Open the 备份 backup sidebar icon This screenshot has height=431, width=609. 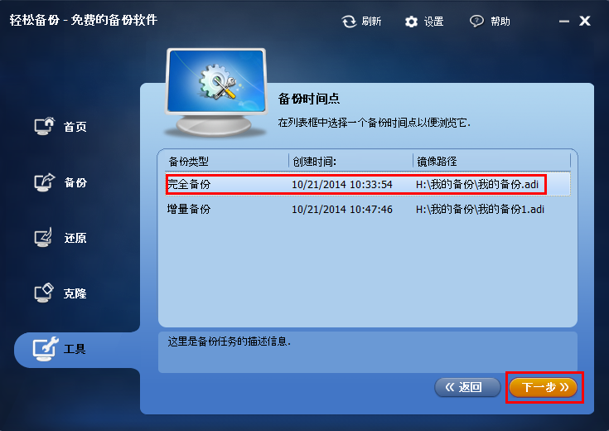45,182
